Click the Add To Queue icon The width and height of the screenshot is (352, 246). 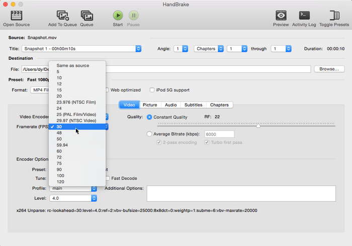(x=62, y=16)
